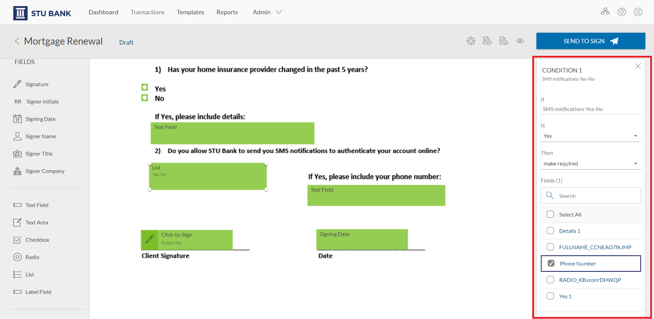This screenshot has height=319, width=654.
Task: Open the Then action dropdown make required
Action: tap(591, 163)
